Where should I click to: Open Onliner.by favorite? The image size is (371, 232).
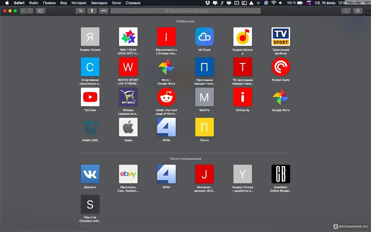[242, 97]
